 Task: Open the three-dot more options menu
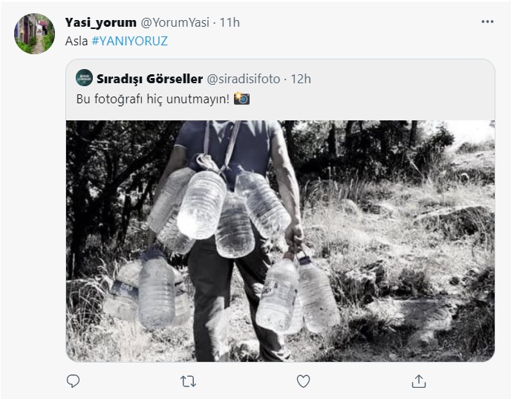[487, 22]
